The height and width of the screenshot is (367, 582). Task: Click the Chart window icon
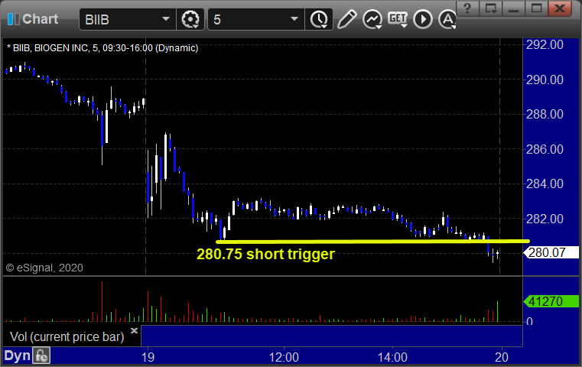[13, 19]
